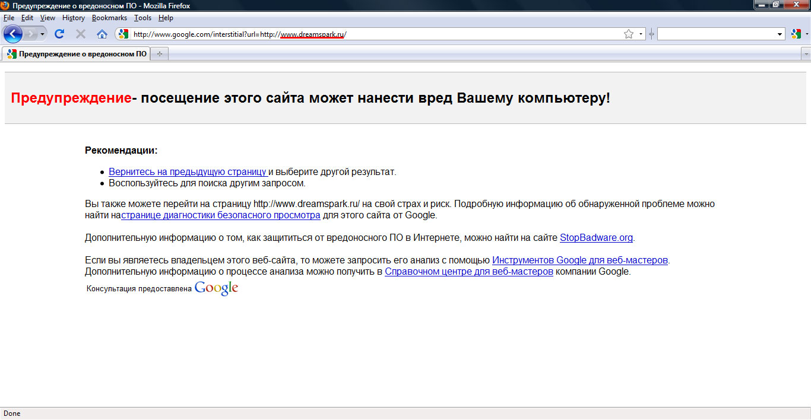
Task: Click the site favicon in address bar
Action: click(x=123, y=34)
